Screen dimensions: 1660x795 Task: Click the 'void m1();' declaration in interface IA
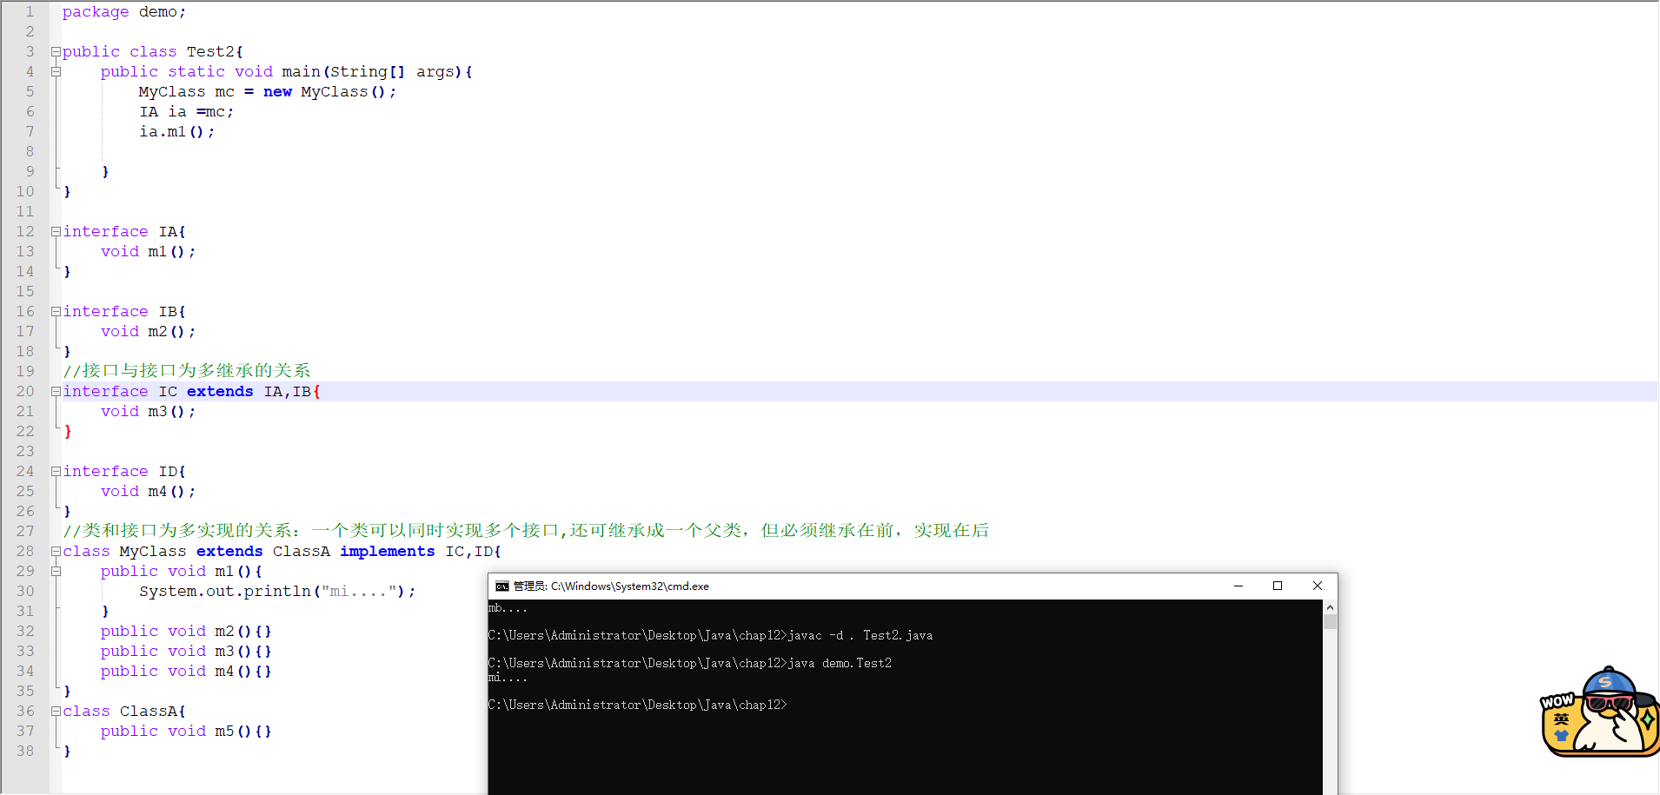coord(148,252)
